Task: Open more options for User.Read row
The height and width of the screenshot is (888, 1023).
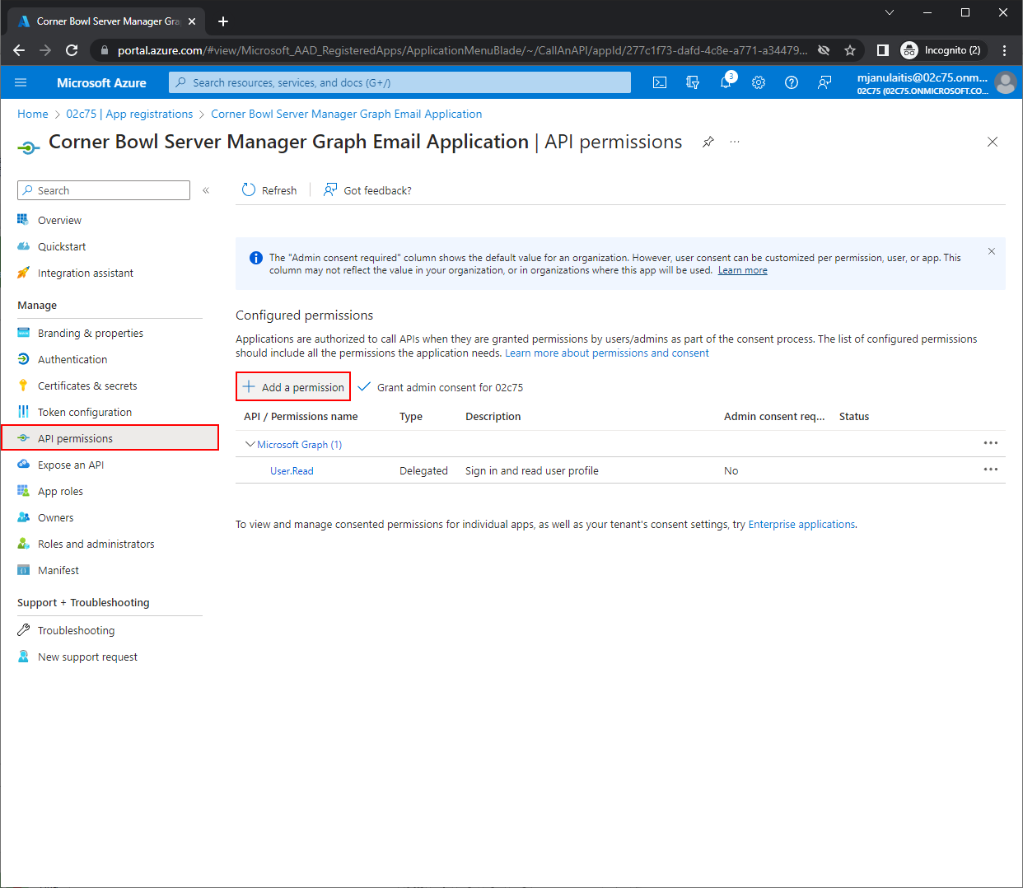Action: point(990,470)
